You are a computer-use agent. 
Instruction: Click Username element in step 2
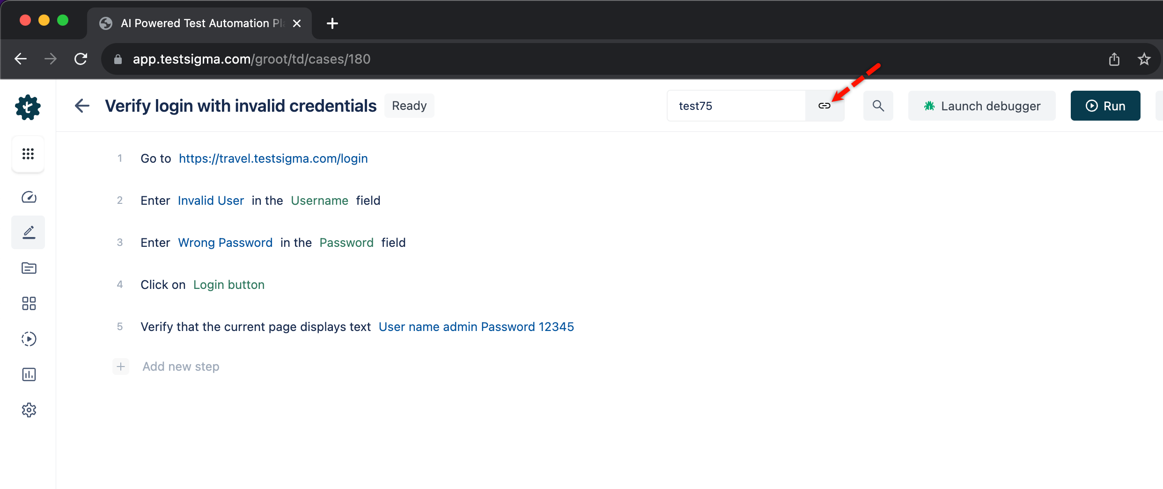point(320,201)
